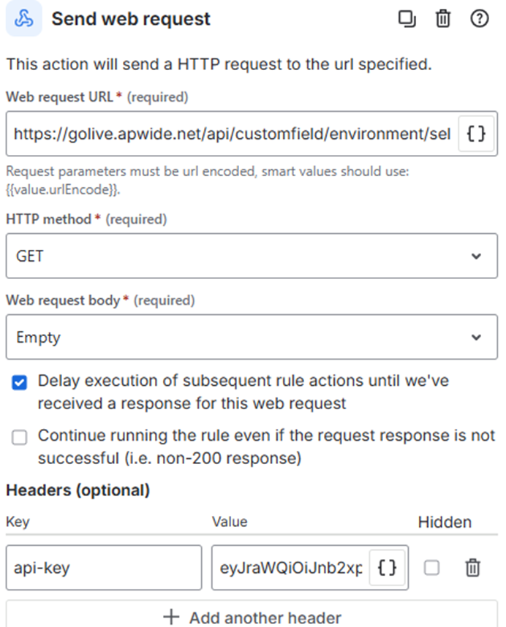Click the header Key field containing api-key

(x=104, y=567)
